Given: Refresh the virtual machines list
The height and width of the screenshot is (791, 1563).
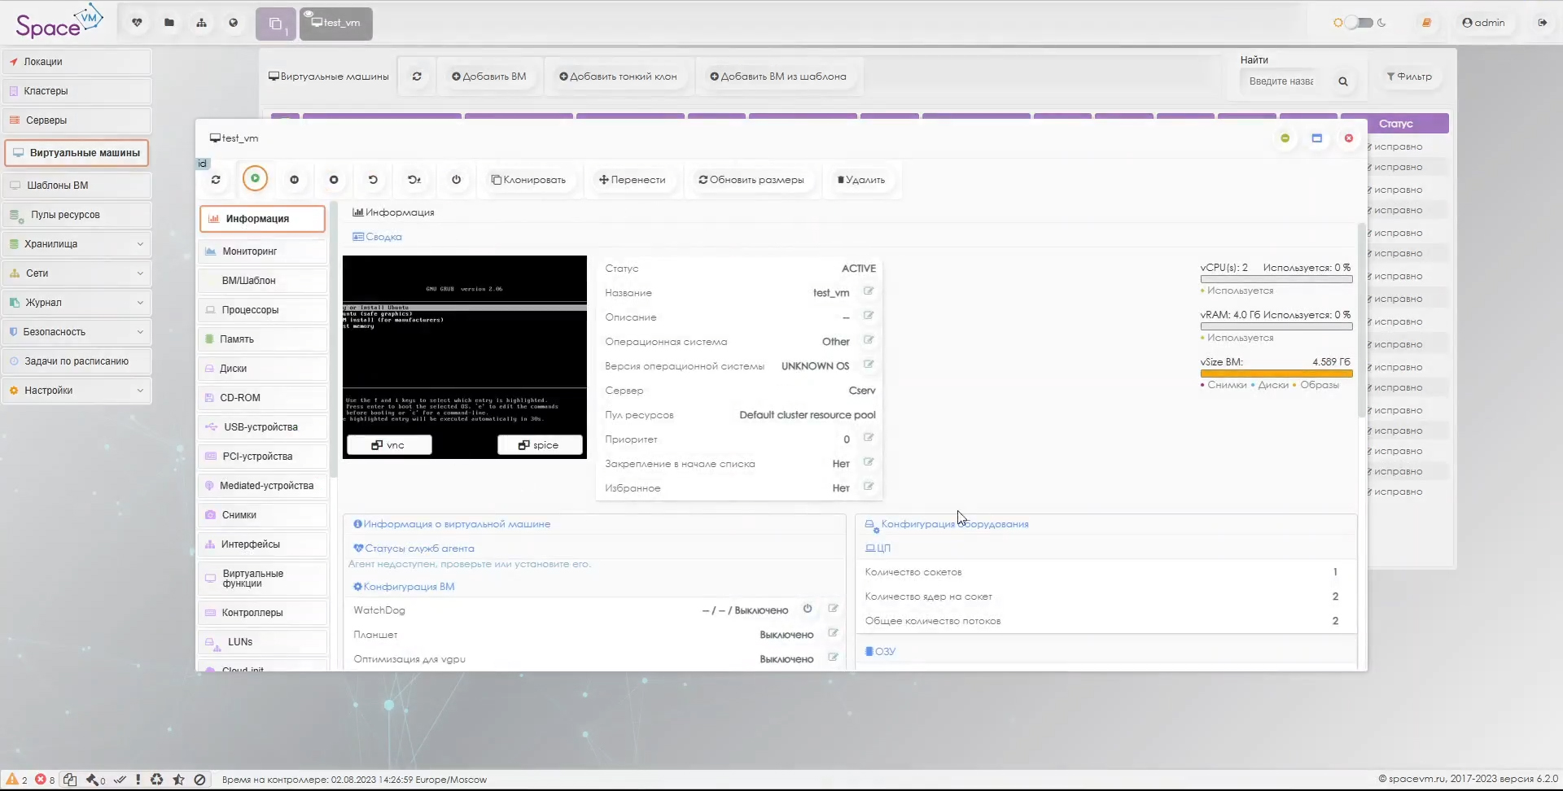Looking at the screenshot, I should 417,76.
